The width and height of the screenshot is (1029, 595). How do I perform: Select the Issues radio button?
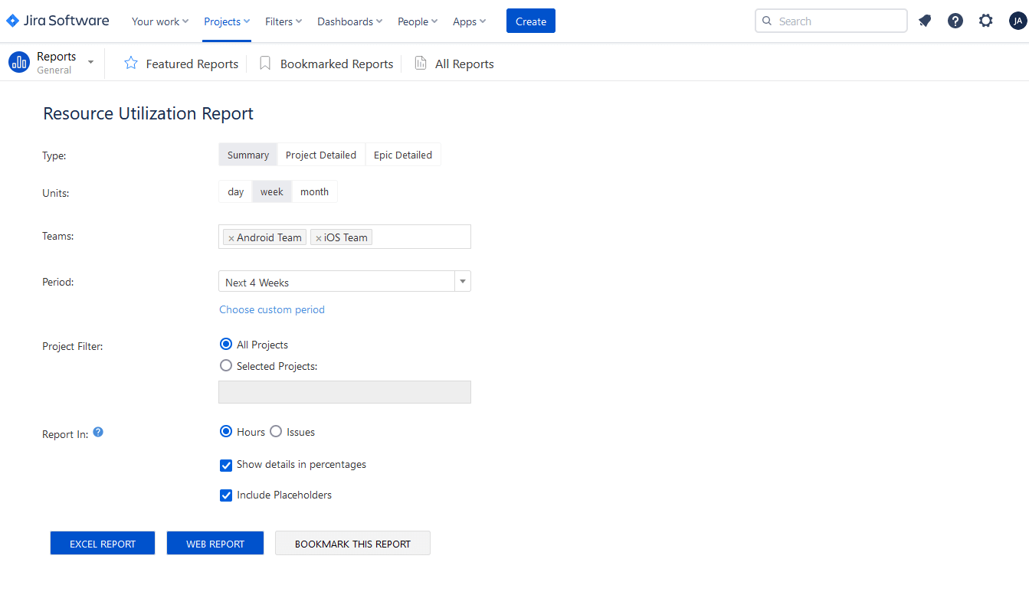coord(274,431)
